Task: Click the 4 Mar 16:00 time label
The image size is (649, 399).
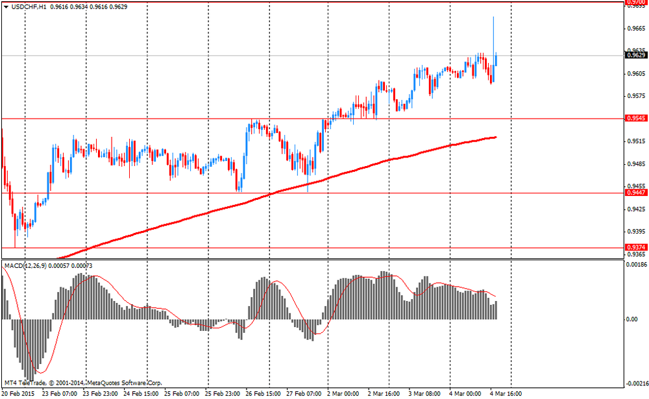Action: tap(506, 394)
